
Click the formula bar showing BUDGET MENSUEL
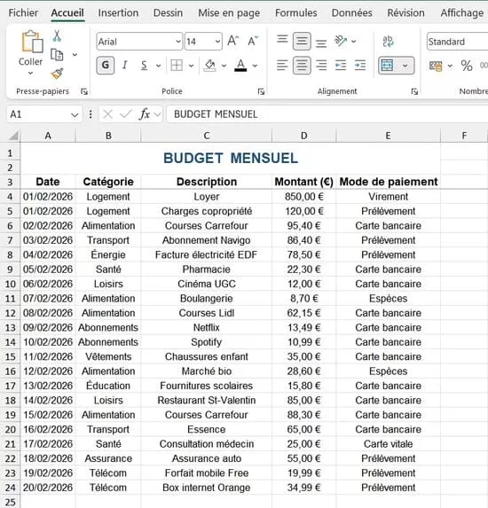tap(327, 114)
